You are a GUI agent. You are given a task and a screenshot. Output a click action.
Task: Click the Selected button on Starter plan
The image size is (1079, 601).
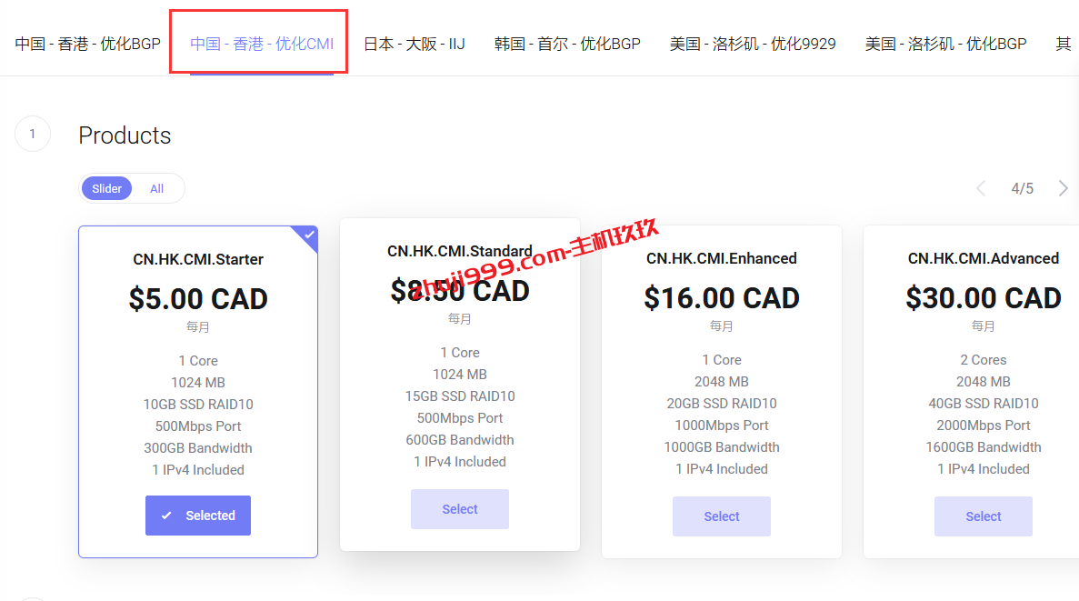[x=198, y=516]
